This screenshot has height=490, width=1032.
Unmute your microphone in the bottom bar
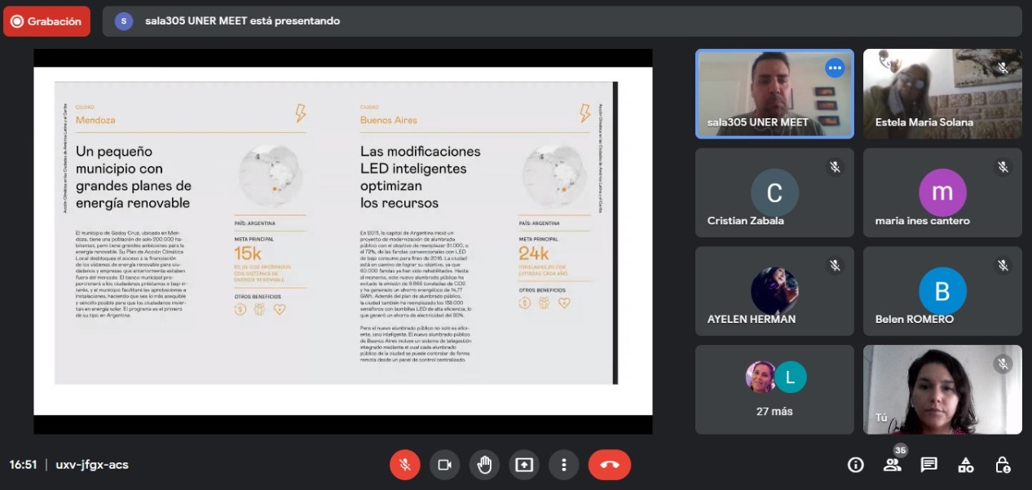404,465
